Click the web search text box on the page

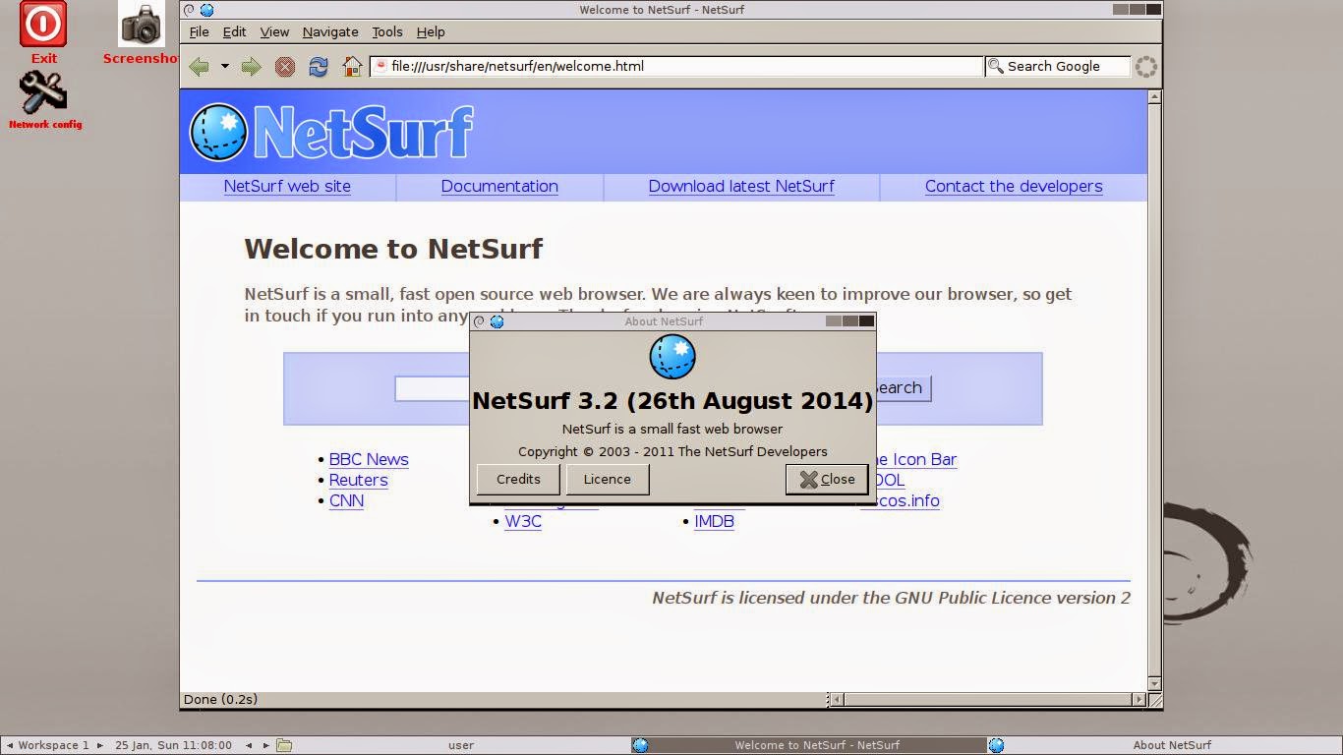pos(432,388)
